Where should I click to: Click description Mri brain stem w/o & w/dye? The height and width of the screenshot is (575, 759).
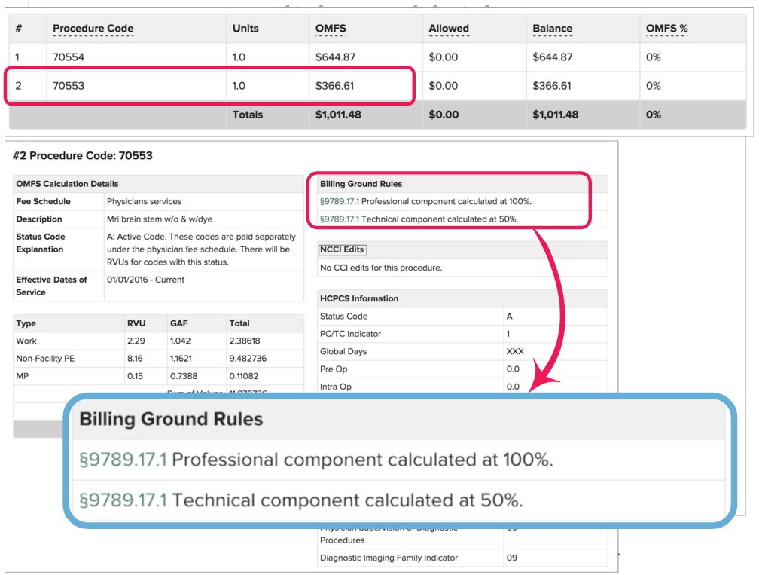(x=160, y=219)
